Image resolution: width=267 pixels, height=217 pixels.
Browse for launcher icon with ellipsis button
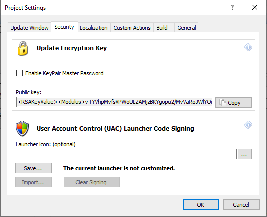(244, 154)
